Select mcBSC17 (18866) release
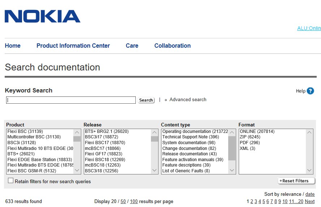This screenshot has height=207, width=321. tap(103, 148)
